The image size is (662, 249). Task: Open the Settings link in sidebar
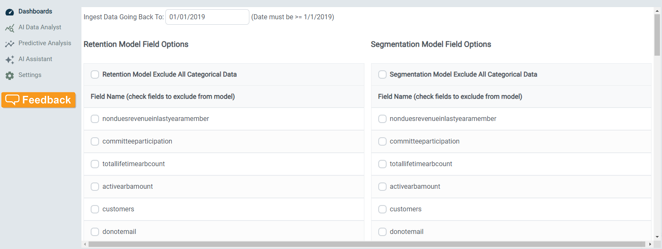pos(30,75)
